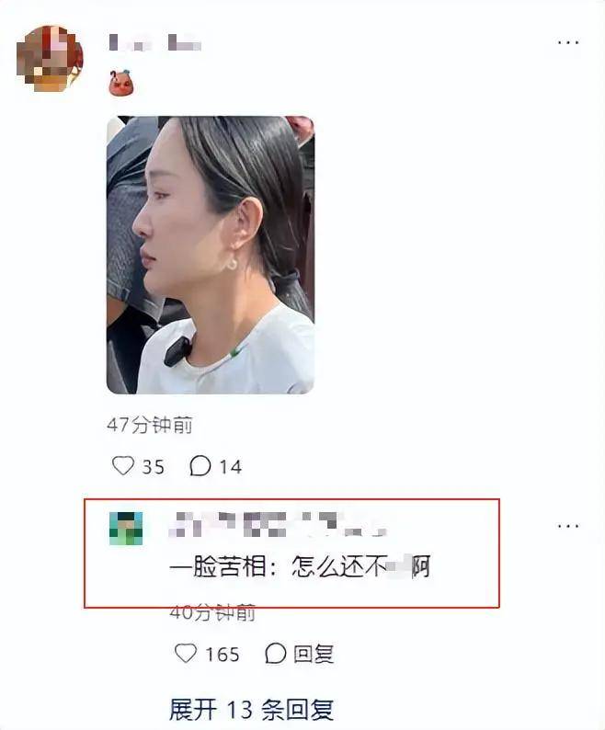605x730 pixels.
Task: Open comments via the bubble icon beside 14
Action: [x=200, y=465]
